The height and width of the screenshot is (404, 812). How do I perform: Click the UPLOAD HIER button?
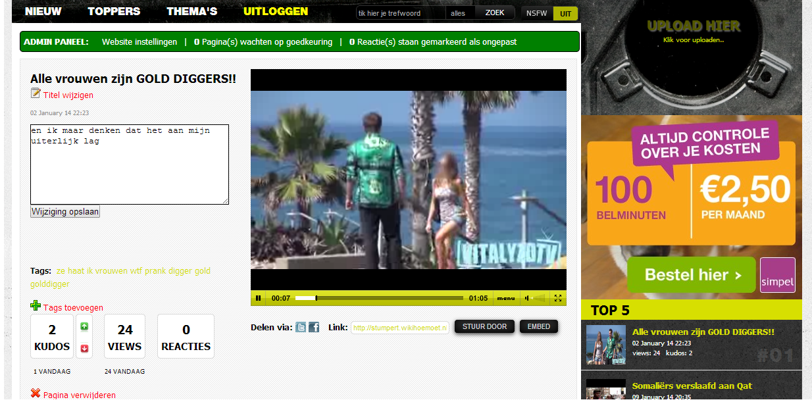point(694,26)
